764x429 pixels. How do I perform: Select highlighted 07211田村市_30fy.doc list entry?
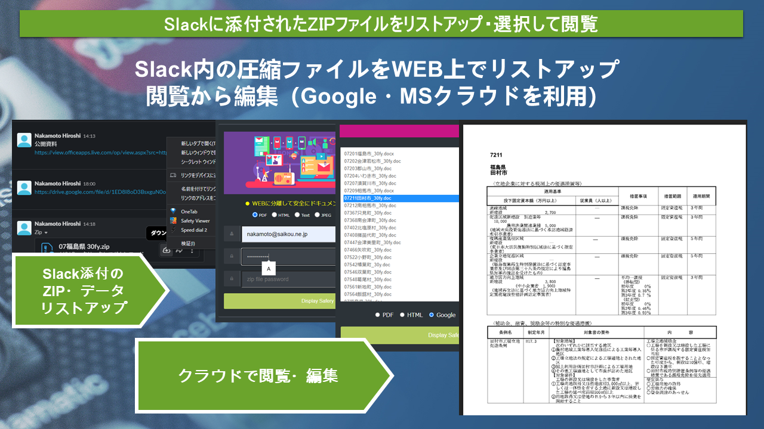tap(401, 198)
